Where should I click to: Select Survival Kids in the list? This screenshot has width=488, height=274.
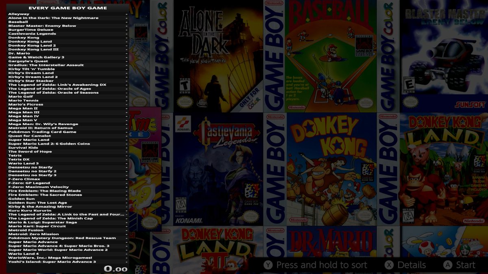coord(68,148)
